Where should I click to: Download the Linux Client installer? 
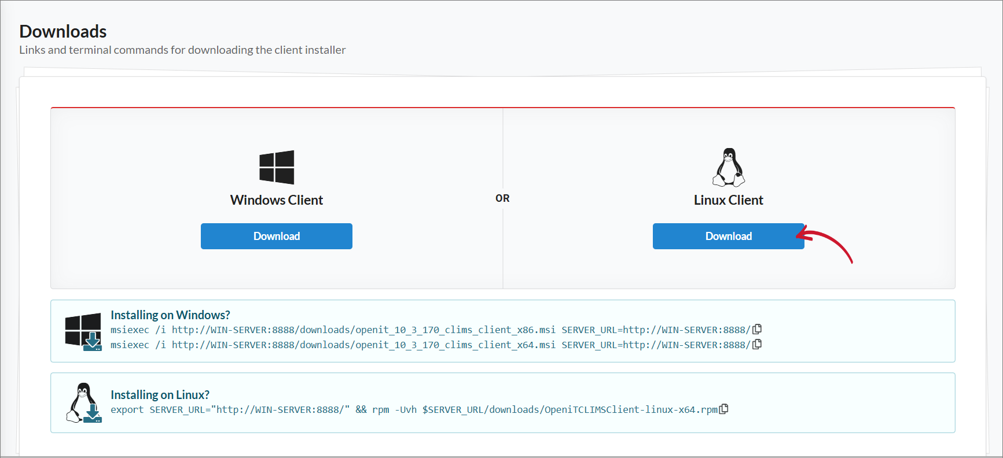[x=728, y=236]
